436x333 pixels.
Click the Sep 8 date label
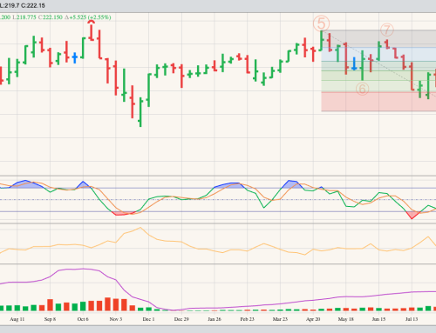(50, 319)
